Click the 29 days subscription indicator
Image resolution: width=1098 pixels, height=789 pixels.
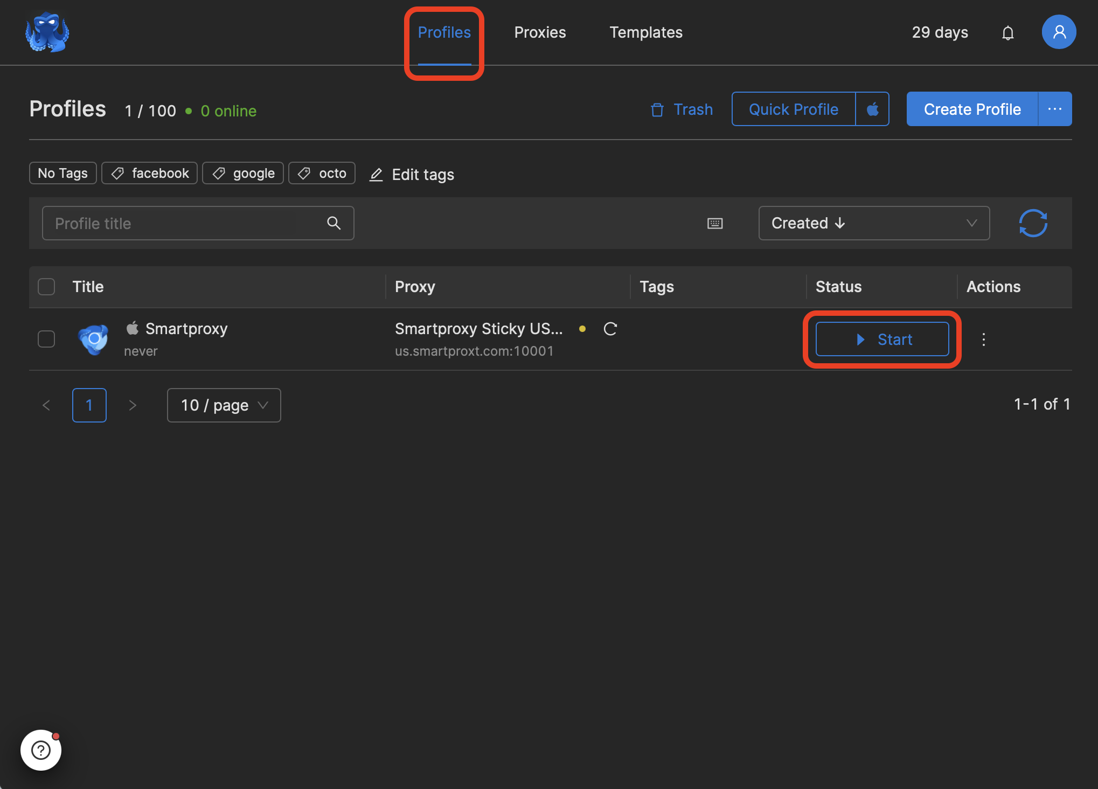pyautogui.click(x=940, y=32)
